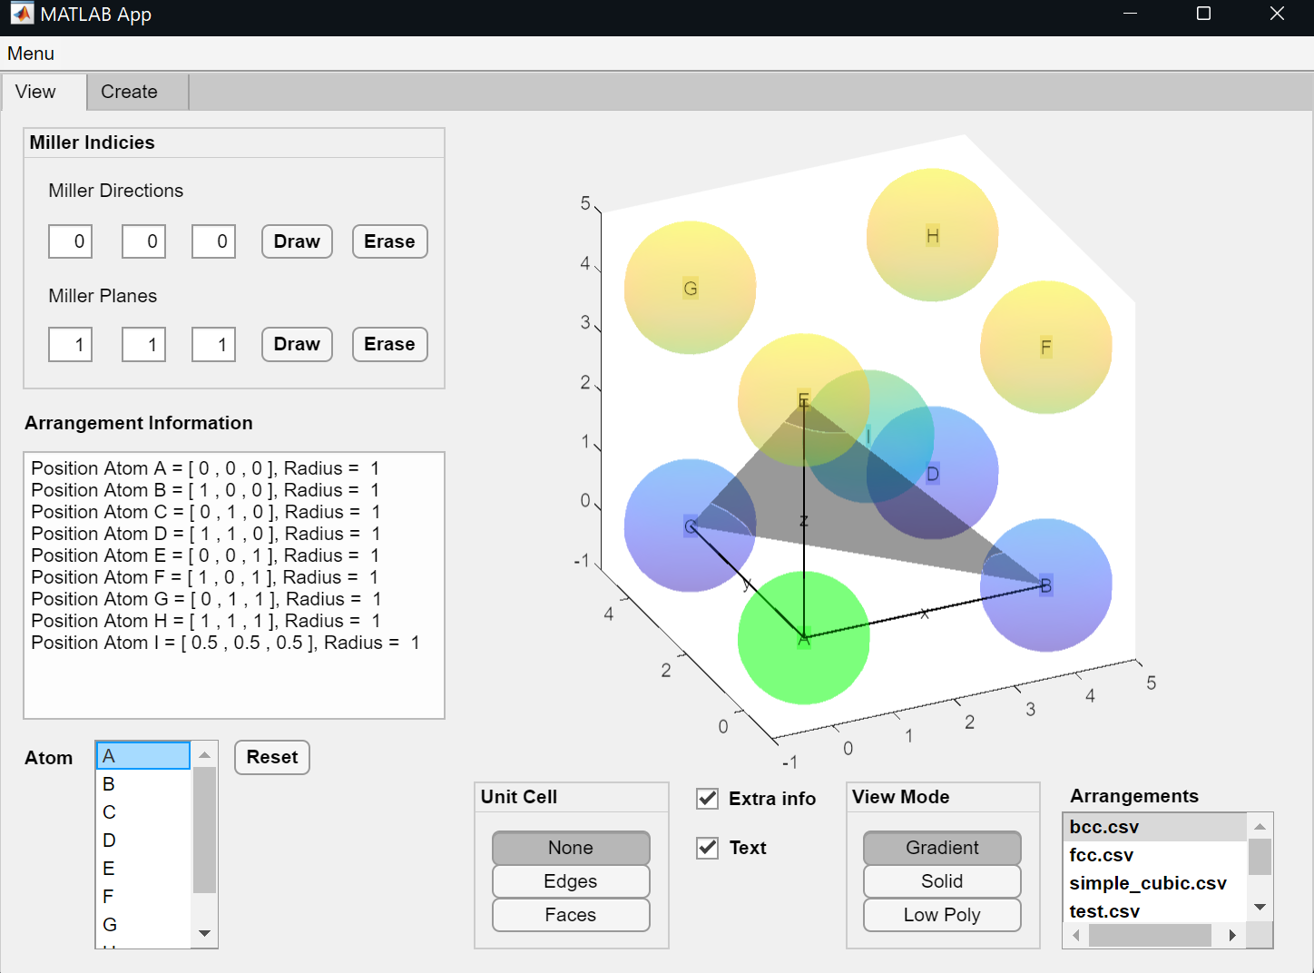Select atom C in the Atom list

coord(110,811)
